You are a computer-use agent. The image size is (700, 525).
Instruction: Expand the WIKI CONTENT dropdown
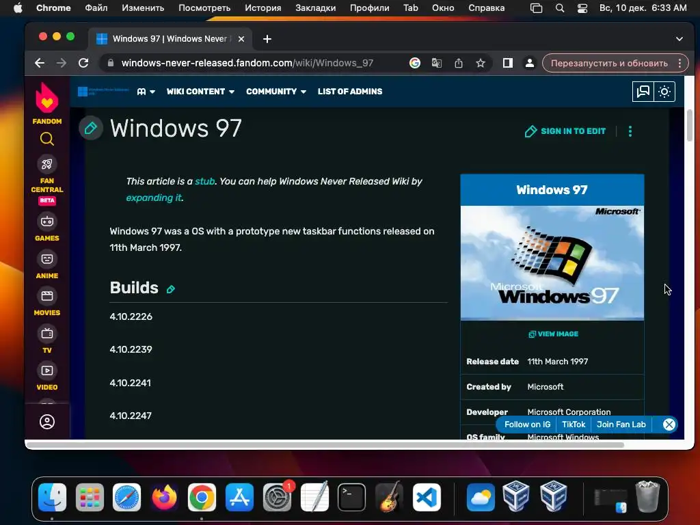pos(200,92)
